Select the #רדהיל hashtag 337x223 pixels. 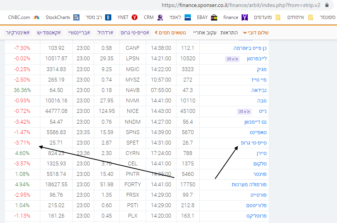pyautogui.click(x=105, y=32)
